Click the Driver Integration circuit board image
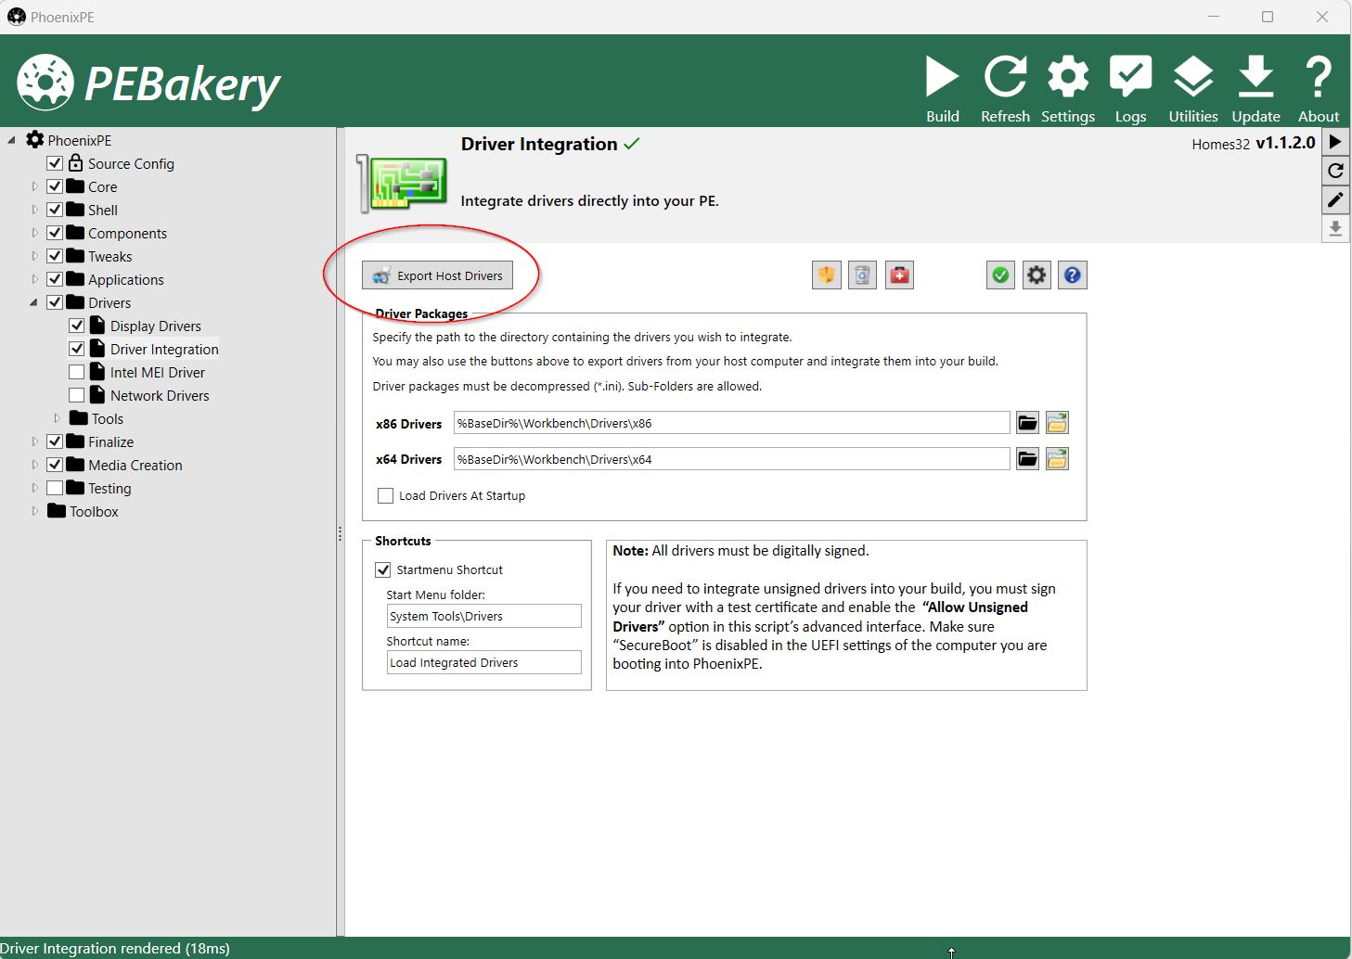 pyautogui.click(x=402, y=183)
